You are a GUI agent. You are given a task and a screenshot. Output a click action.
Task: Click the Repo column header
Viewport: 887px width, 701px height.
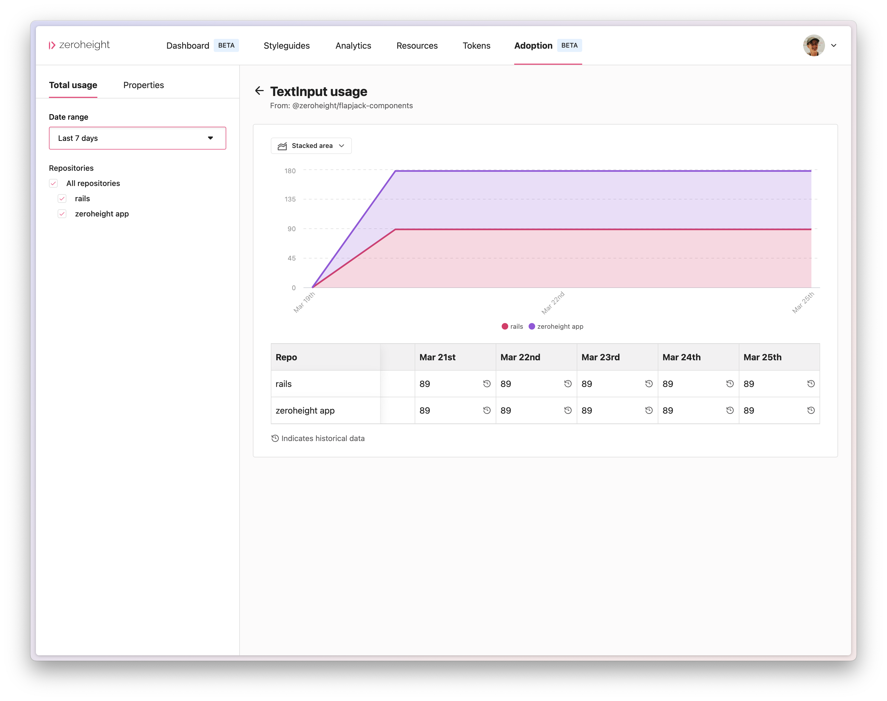(325, 357)
